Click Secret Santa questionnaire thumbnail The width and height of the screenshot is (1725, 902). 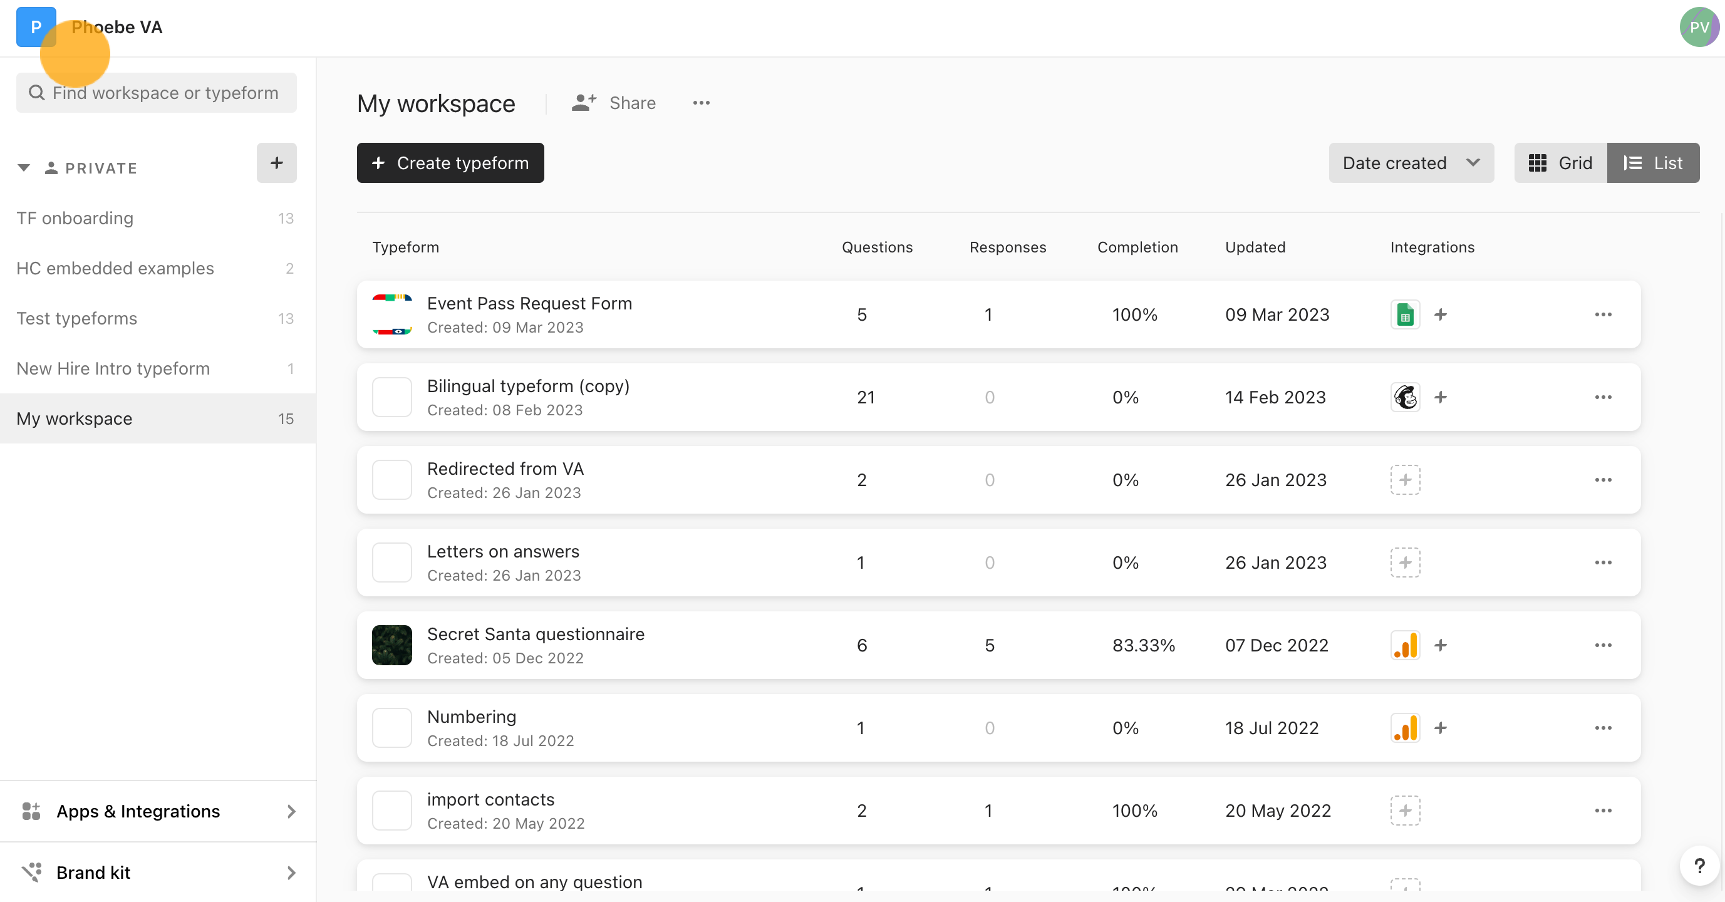point(391,646)
